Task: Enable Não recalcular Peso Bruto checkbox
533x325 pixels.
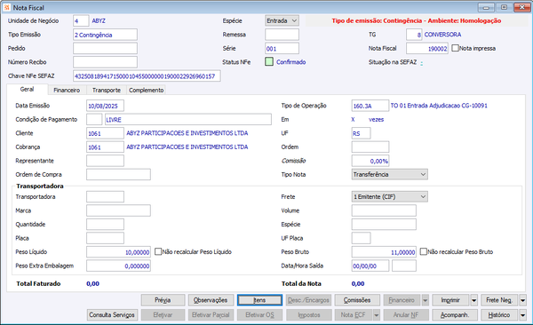Action: click(423, 251)
